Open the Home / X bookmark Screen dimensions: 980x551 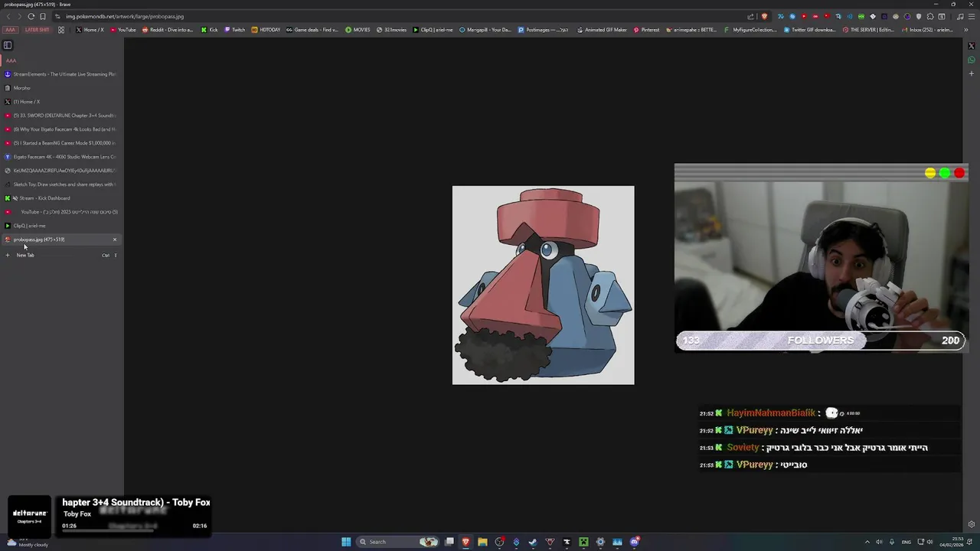click(x=90, y=30)
